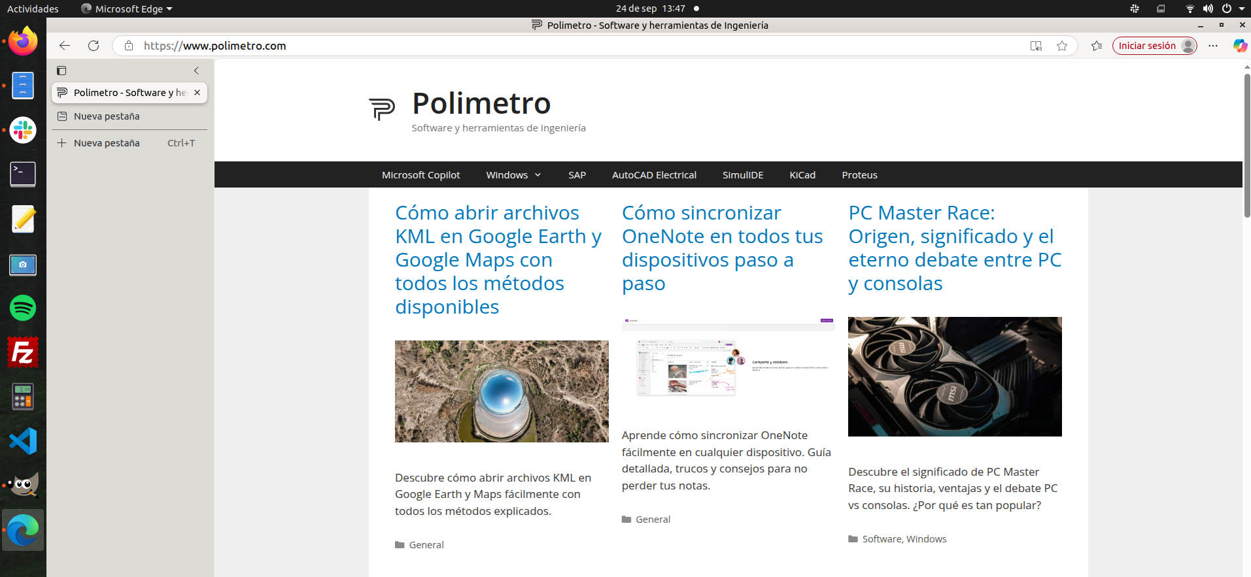Open immersive reader in address bar
The image size is (1251, 577).
tap(1036, 46)
